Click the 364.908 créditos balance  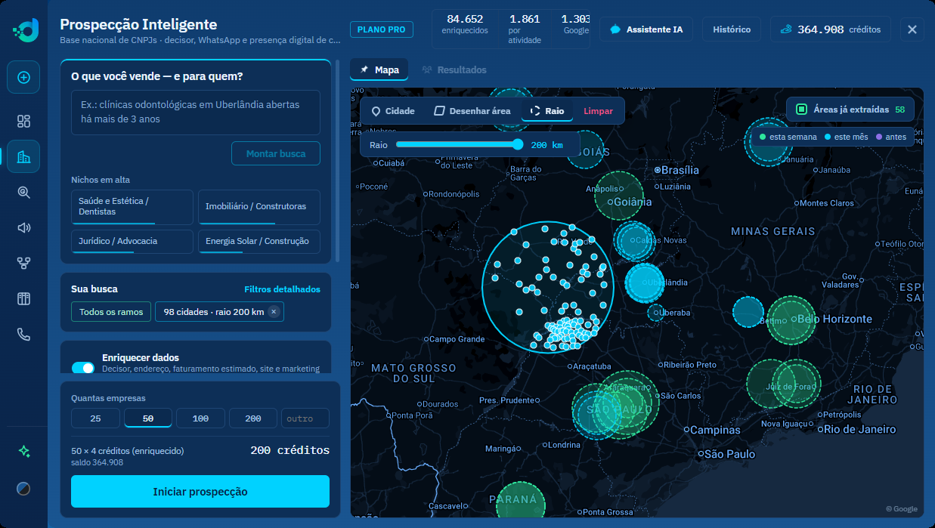coord(831,29)
